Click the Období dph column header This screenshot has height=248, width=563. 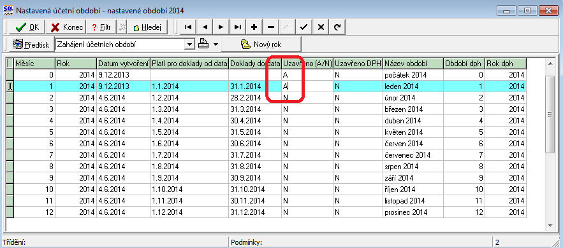coord(464,64)
